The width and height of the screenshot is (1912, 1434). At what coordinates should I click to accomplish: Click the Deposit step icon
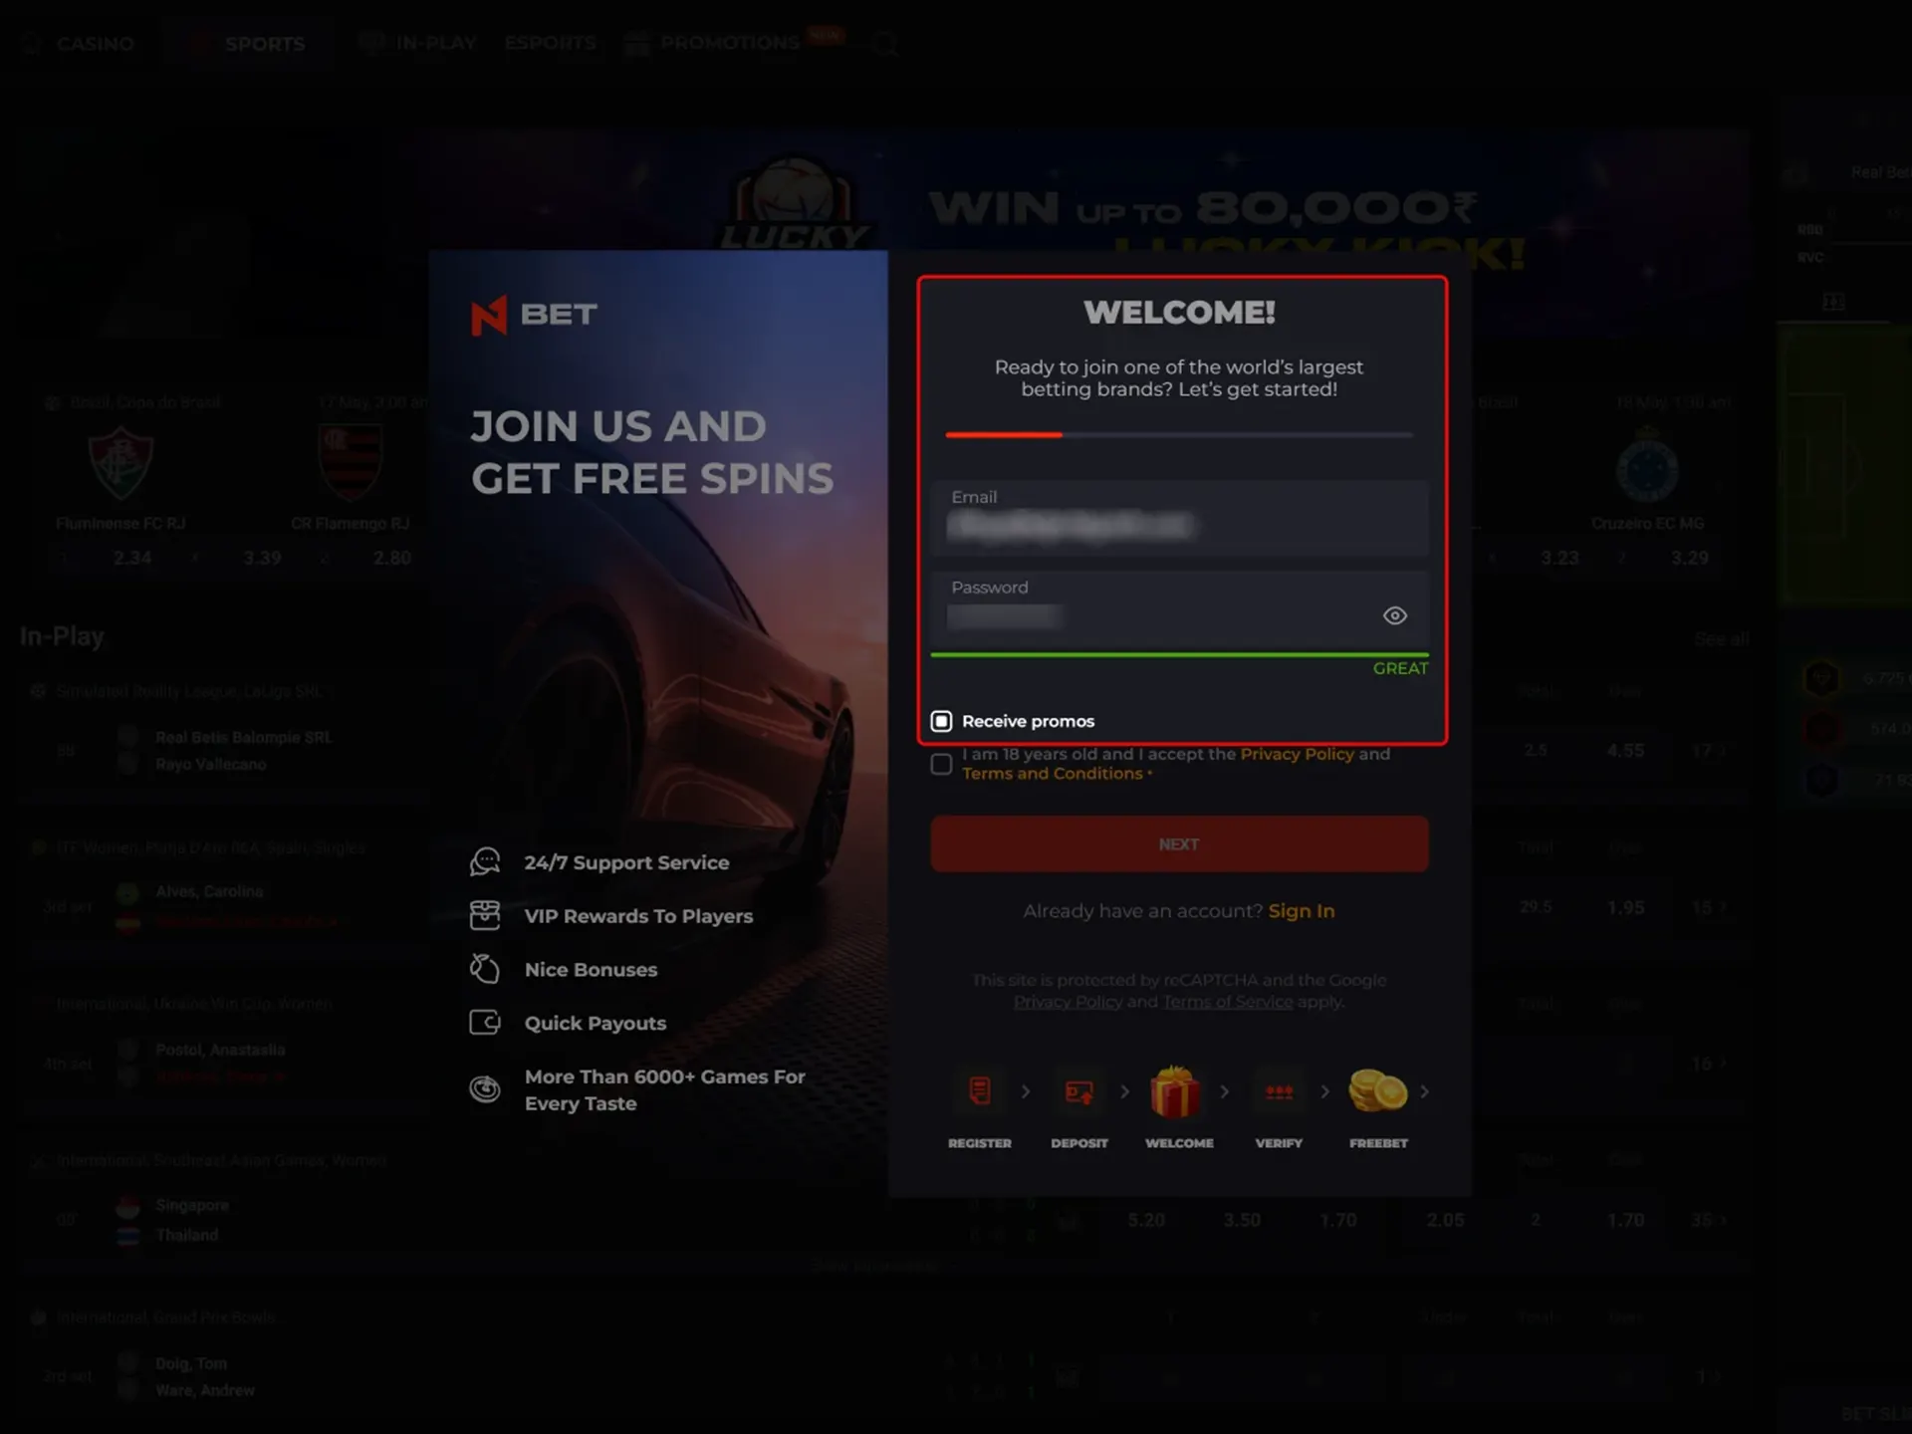[x=1077, y=1092]
